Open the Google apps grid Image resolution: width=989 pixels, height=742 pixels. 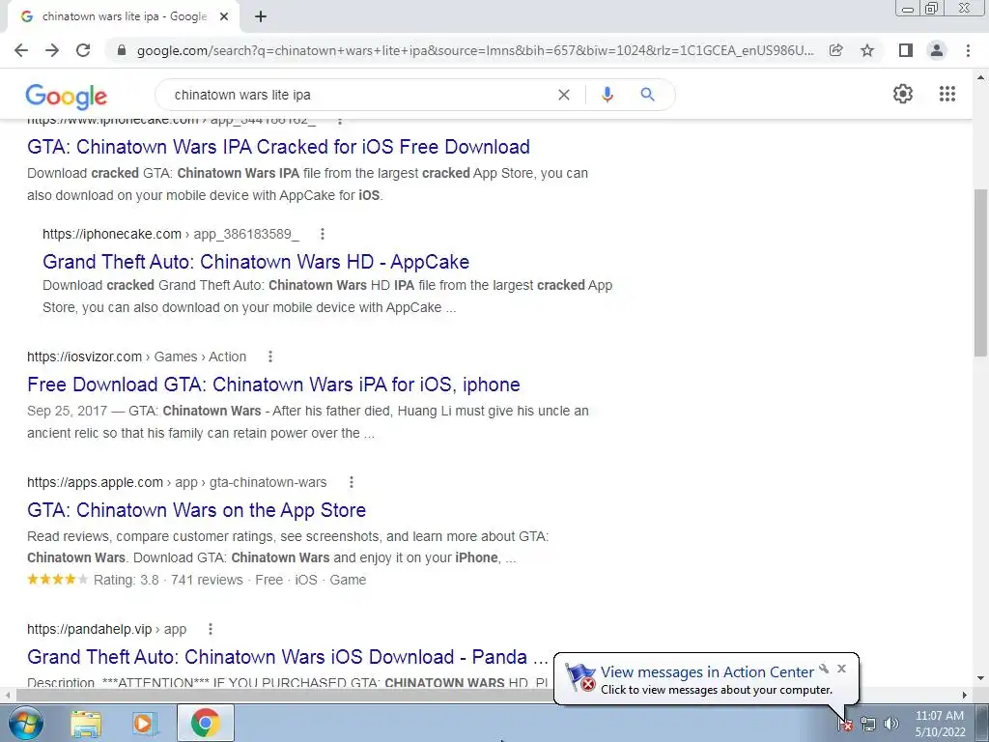947,94
